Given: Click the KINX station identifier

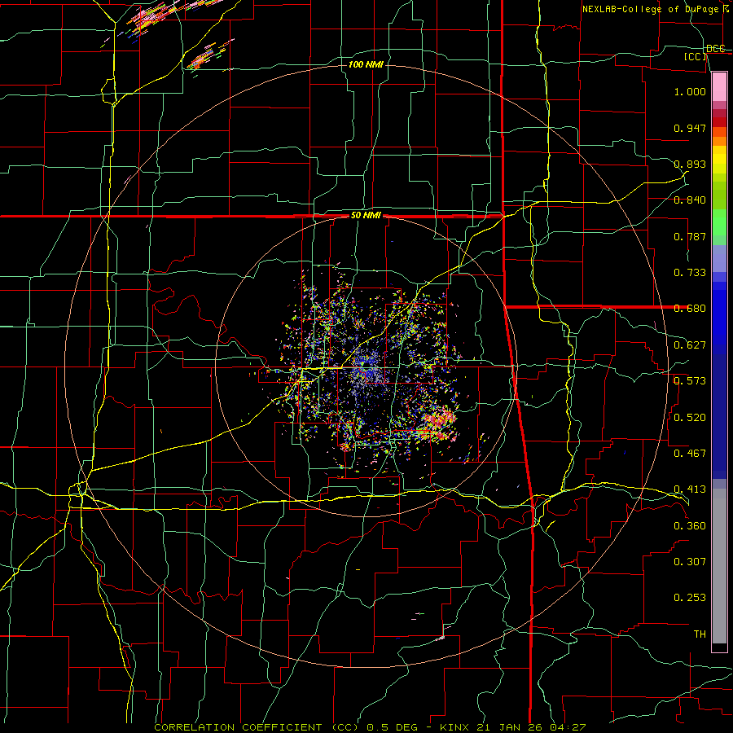Looking at the screenshot, I should point(455,727).
